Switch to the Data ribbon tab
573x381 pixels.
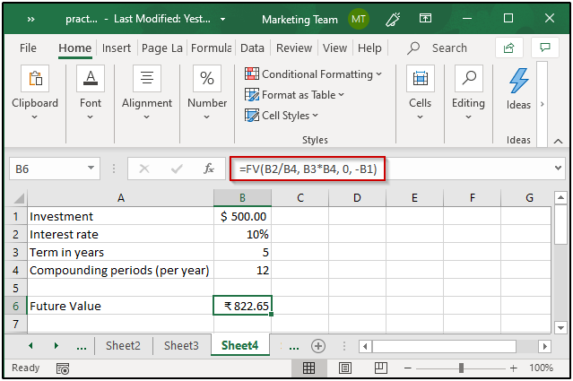click(x=252, y=48)
